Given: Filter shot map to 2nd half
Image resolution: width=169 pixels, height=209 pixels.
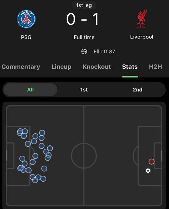Looking at the screenshot, I should coord(137,90).
